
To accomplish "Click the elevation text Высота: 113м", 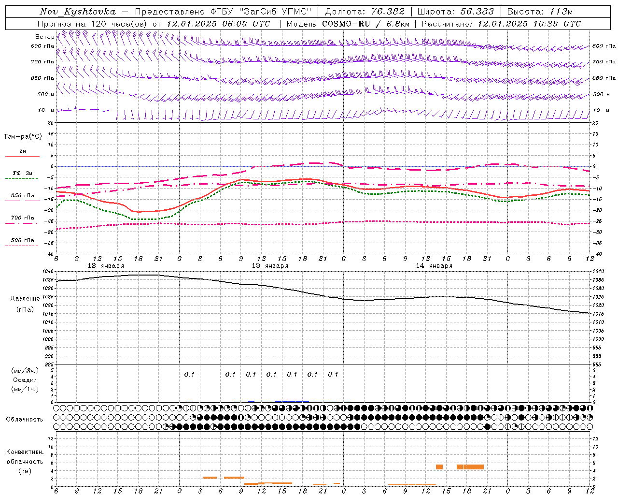I will (540, 12).
